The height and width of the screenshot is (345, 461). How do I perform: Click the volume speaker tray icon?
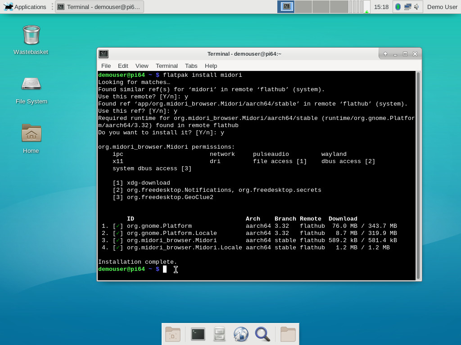click(x=416, y=7)
